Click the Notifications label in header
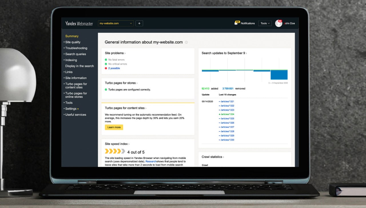The height and width of the screenshot is (208, 366). [x=248, y=23]
